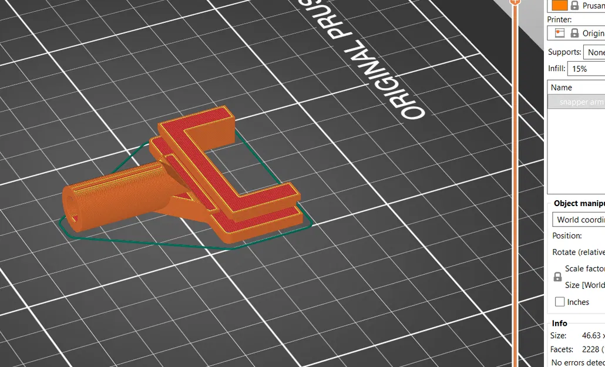Open the Infill dropdown showing 15%
605x367 pixels.
586,69
